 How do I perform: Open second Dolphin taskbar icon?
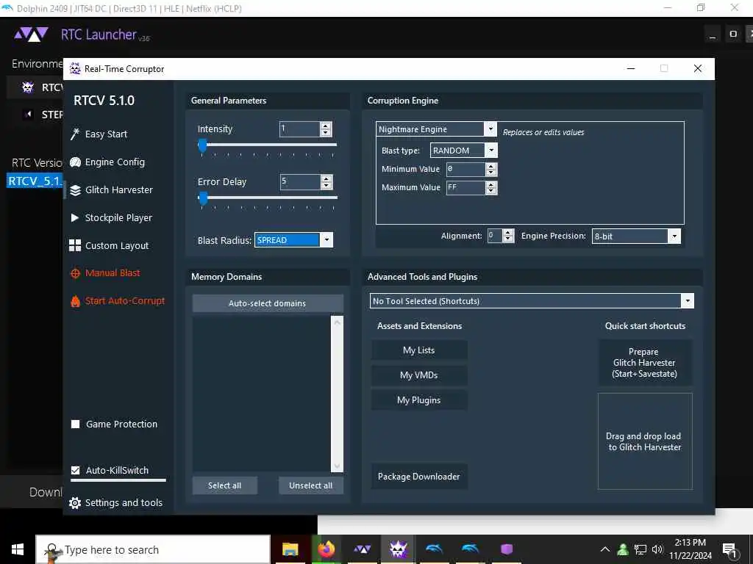pos(470,549)
